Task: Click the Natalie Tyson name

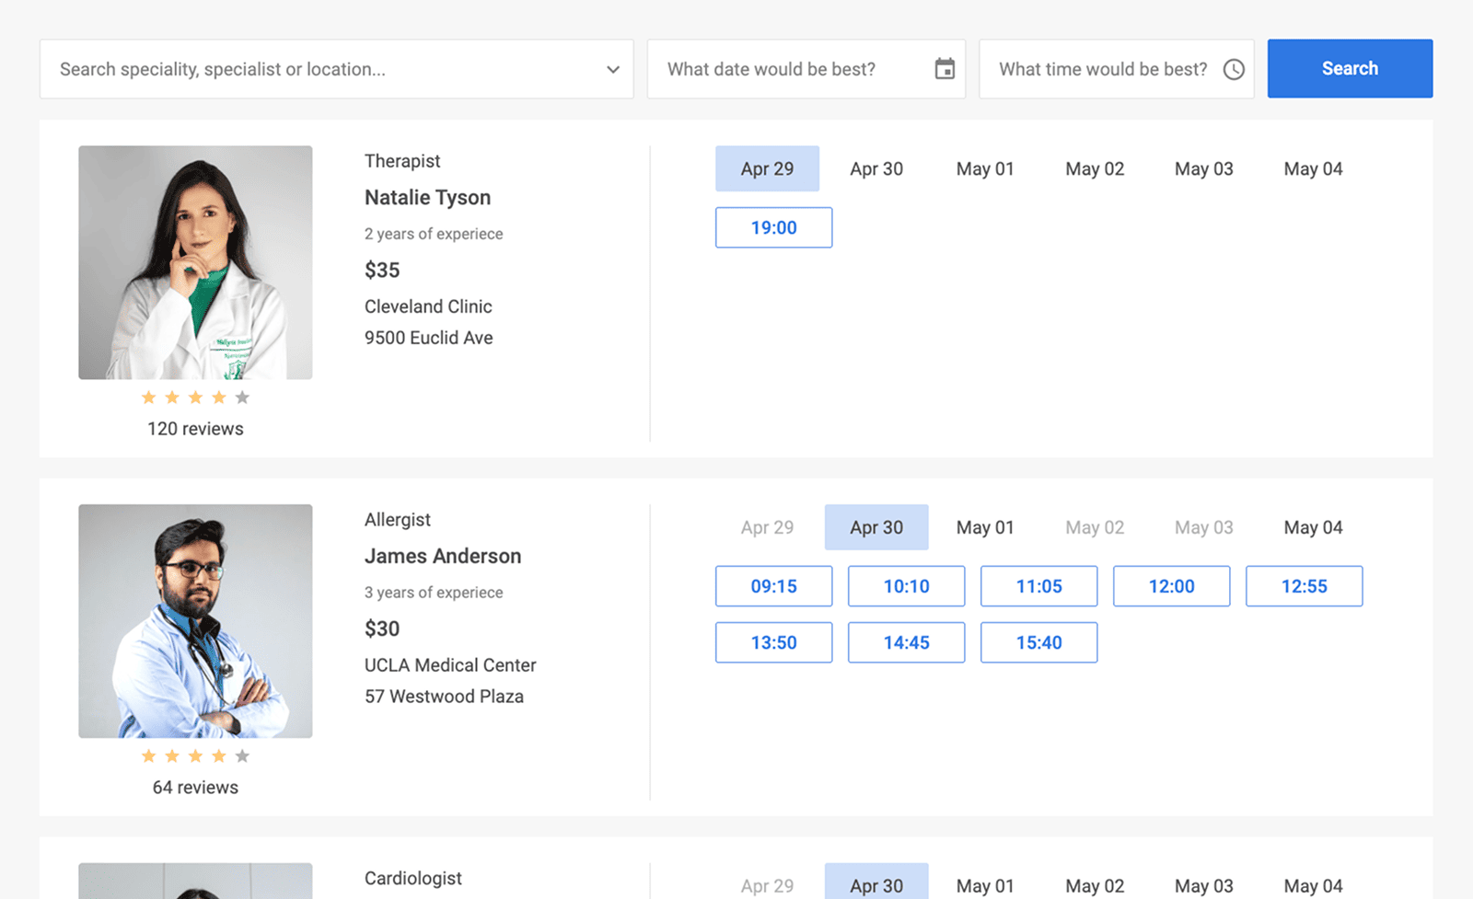Action: coord(427,197)
